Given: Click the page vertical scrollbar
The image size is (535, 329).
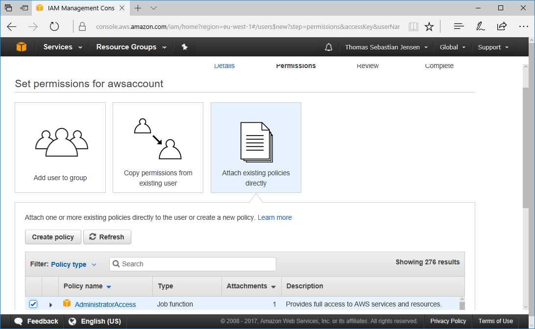Looking at the screenshot, I should point(526,147).
